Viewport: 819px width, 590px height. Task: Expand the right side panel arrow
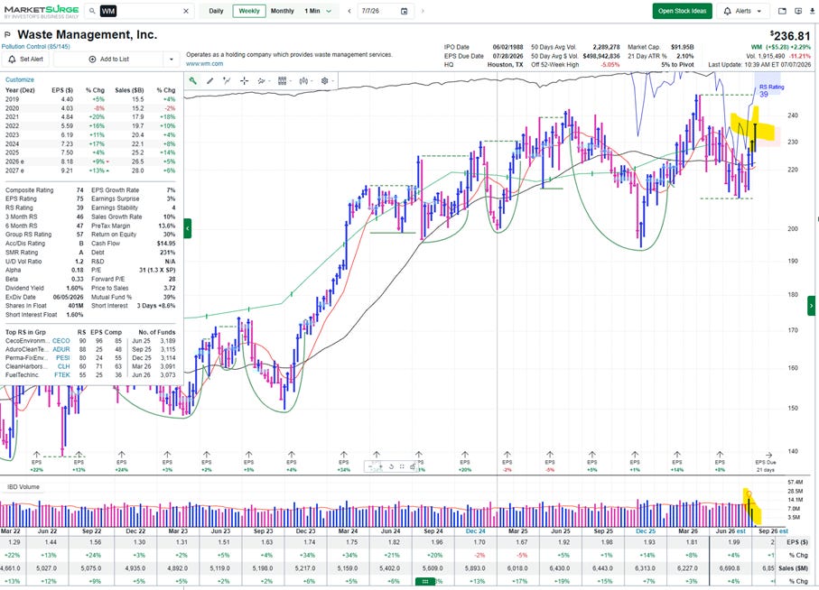811,306
